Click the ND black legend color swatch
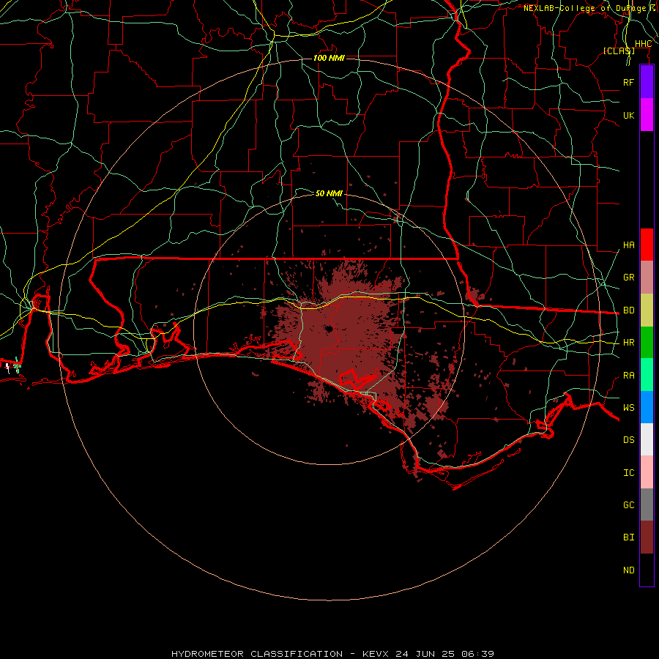The height and width of the screenshot is (659, 659). [647, 570]
